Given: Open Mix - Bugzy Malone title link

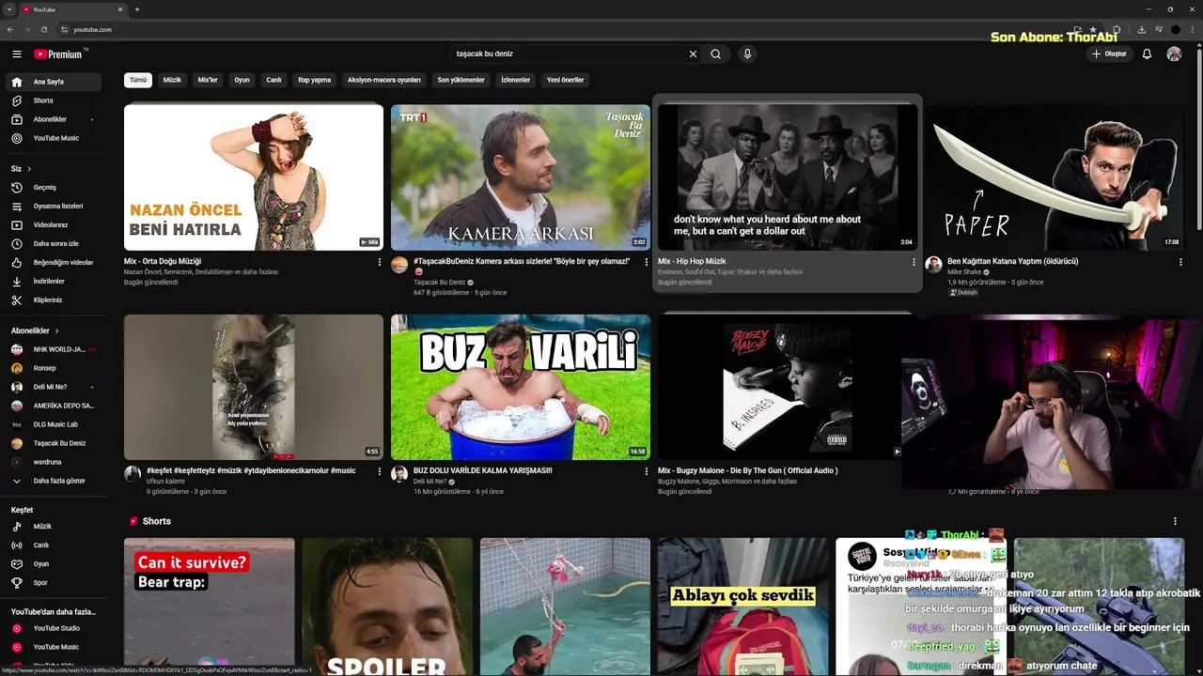Looking at the screenshot, I should pos(748,470).
